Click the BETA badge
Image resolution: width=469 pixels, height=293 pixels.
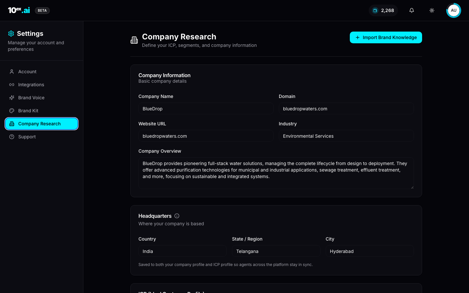point(42,10)
